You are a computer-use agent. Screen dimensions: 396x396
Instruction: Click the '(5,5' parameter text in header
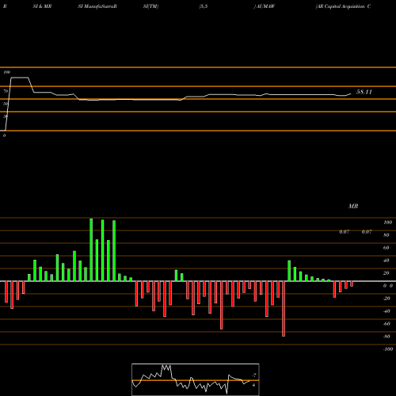204,6
